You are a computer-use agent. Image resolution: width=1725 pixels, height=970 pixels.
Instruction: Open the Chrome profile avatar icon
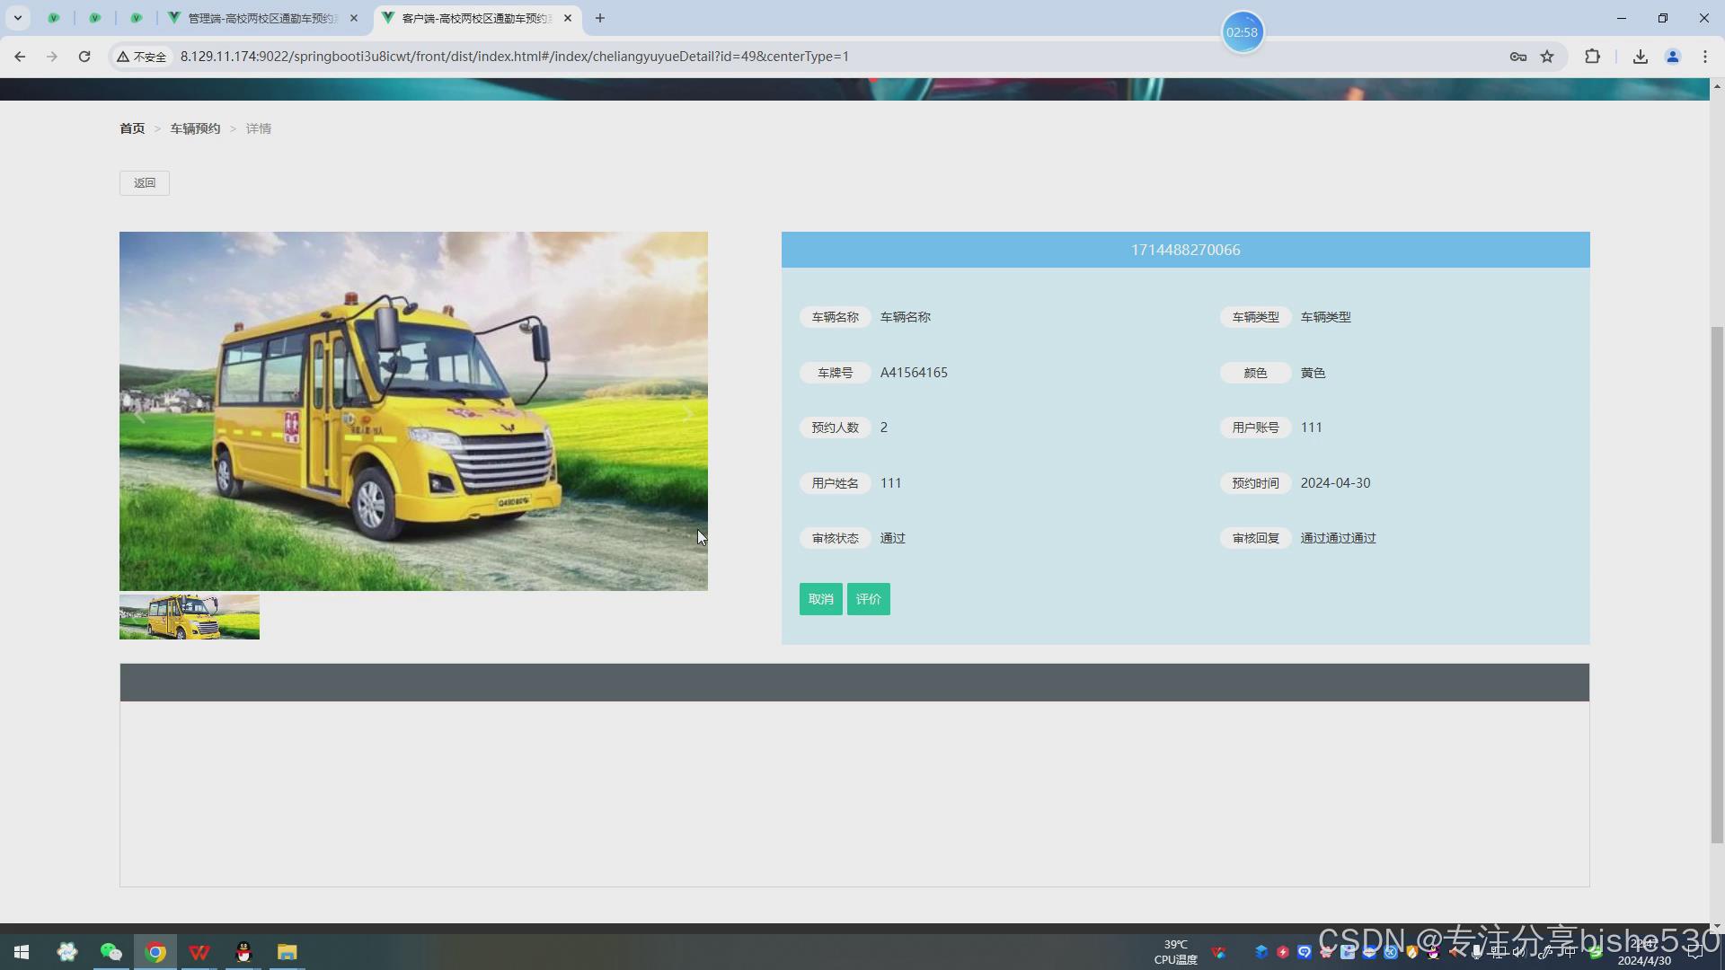(1672, 57)
